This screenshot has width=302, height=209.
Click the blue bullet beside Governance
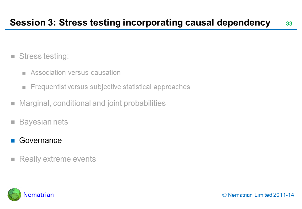point(13,141)
